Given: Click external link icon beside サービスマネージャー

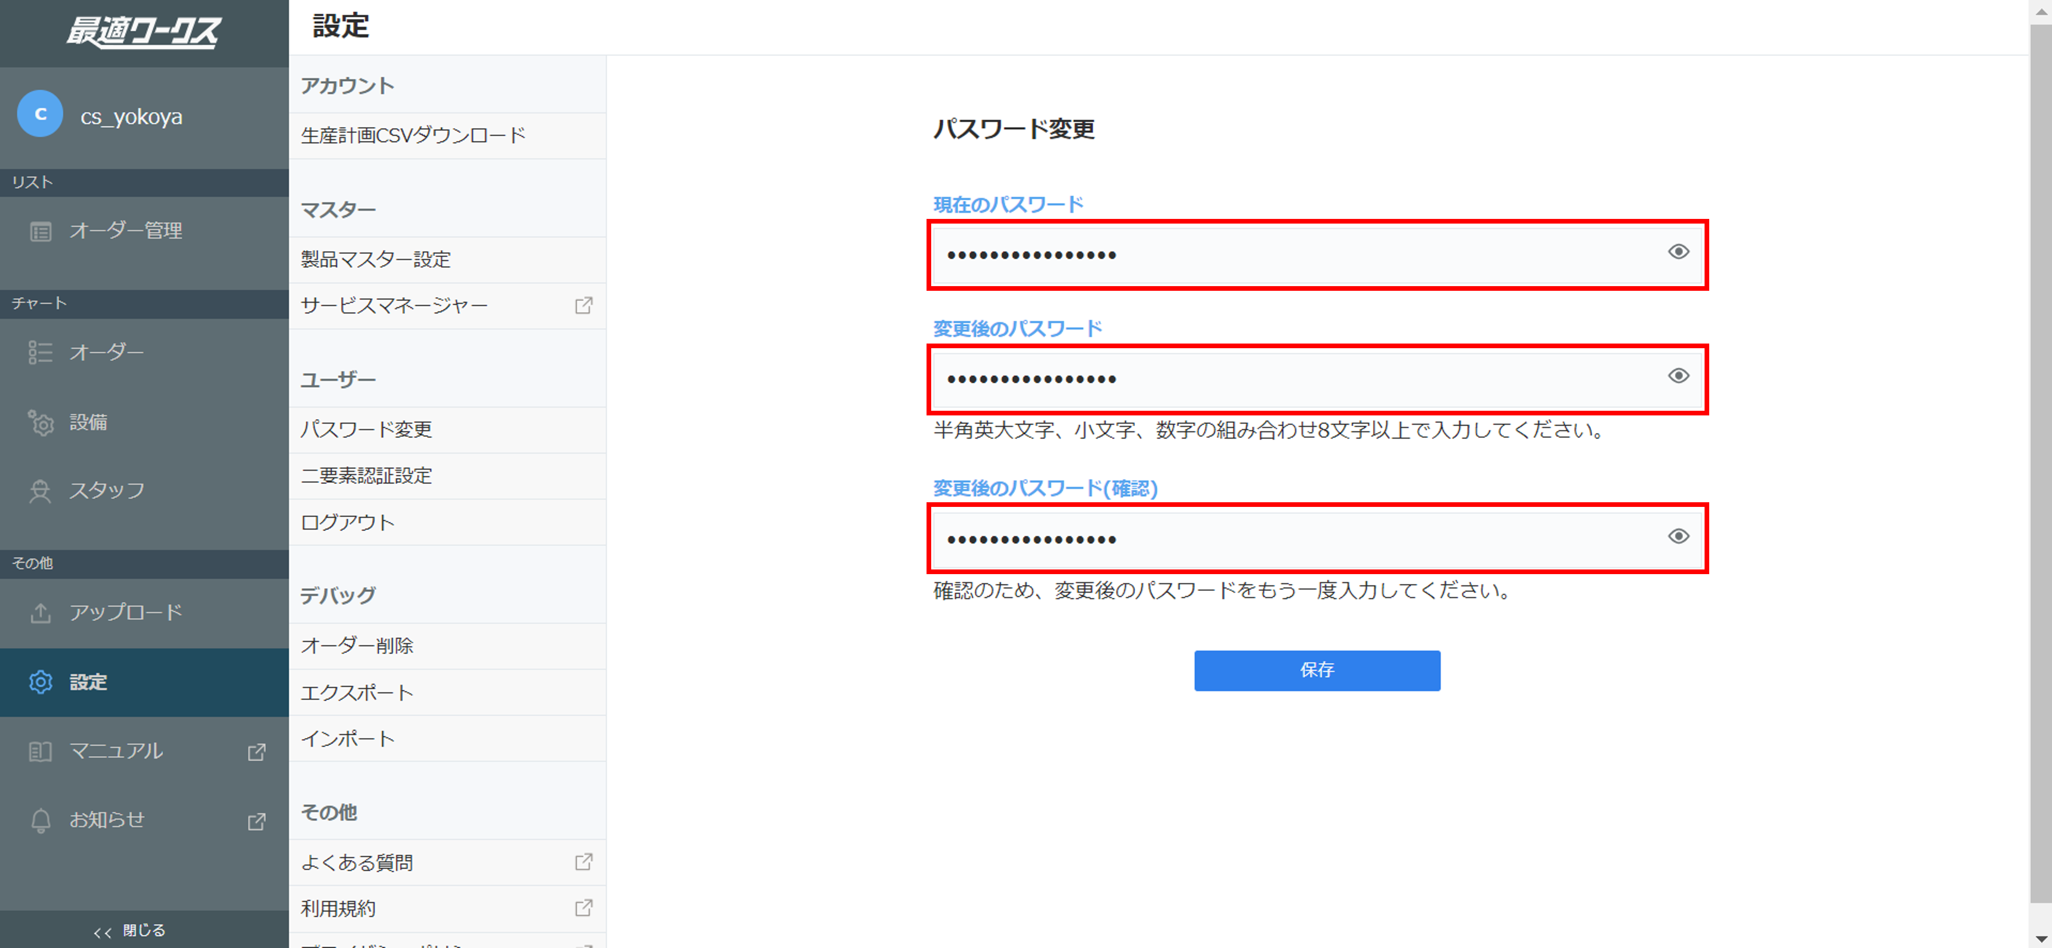Looking at the screenshot, I should pyautogui.click(x=584, y=306).
